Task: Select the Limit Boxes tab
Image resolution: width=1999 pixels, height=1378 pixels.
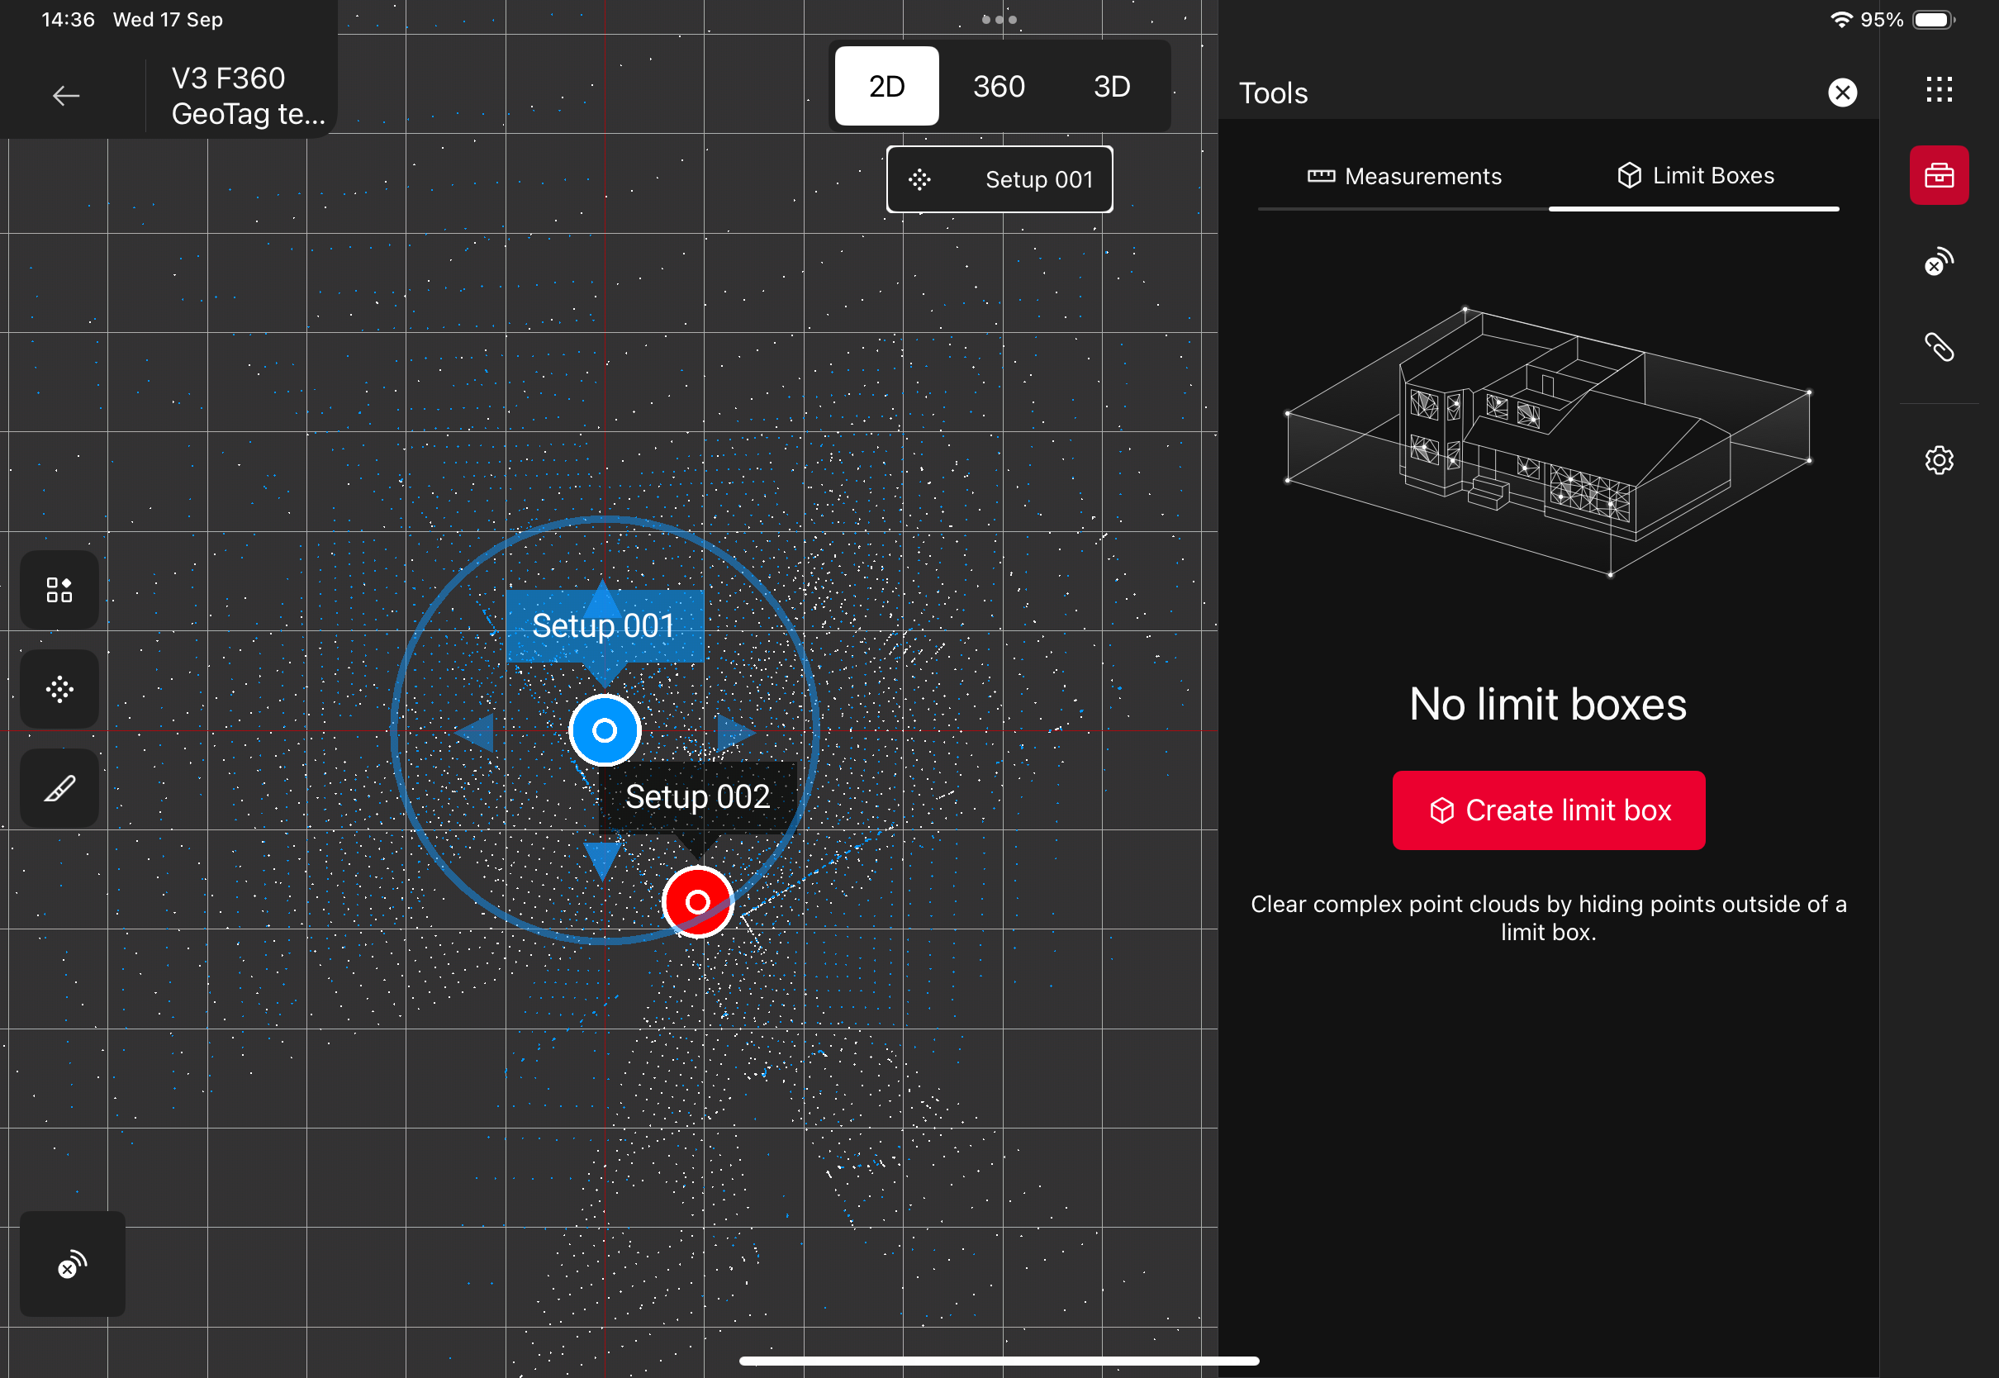Action: click(1695, 176)
